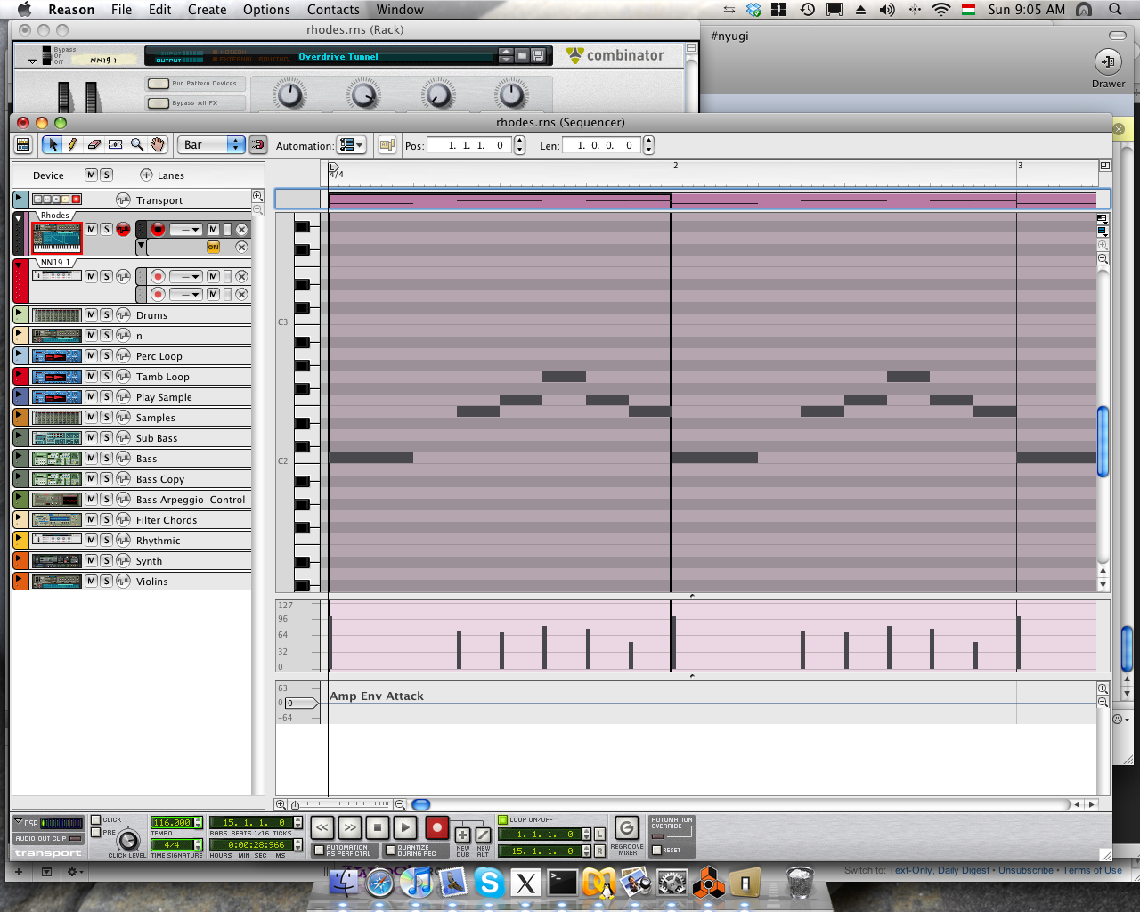Select the Magnify tool
This screenshot has width=1140, height=912.
(136, 144)
